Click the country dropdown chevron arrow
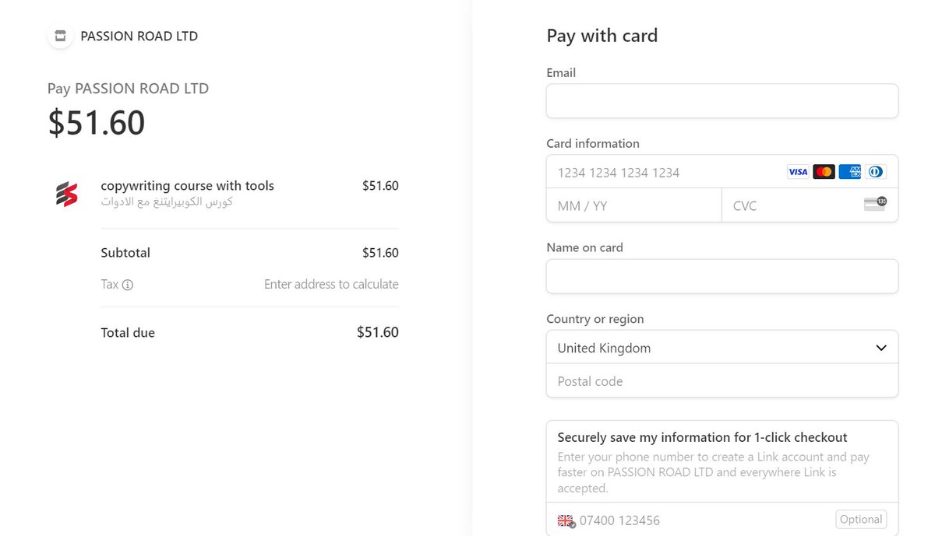935x536 pixels. [x=880, y=348]
